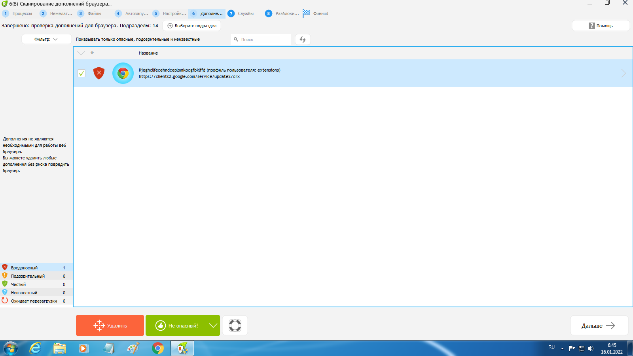Toggle the select-all chevron in header
This screenshot has width=633, height=356.
(x=81, y=53)
